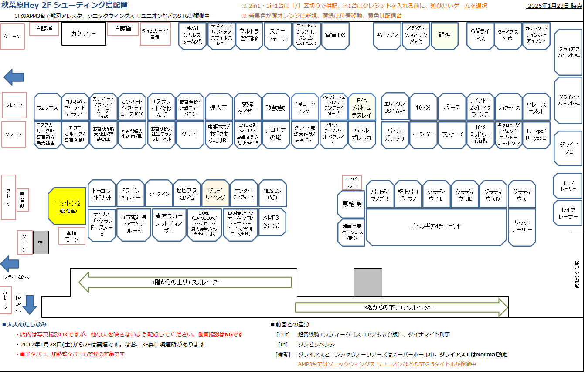Select the 原始島 cabinet

[351, 204]
